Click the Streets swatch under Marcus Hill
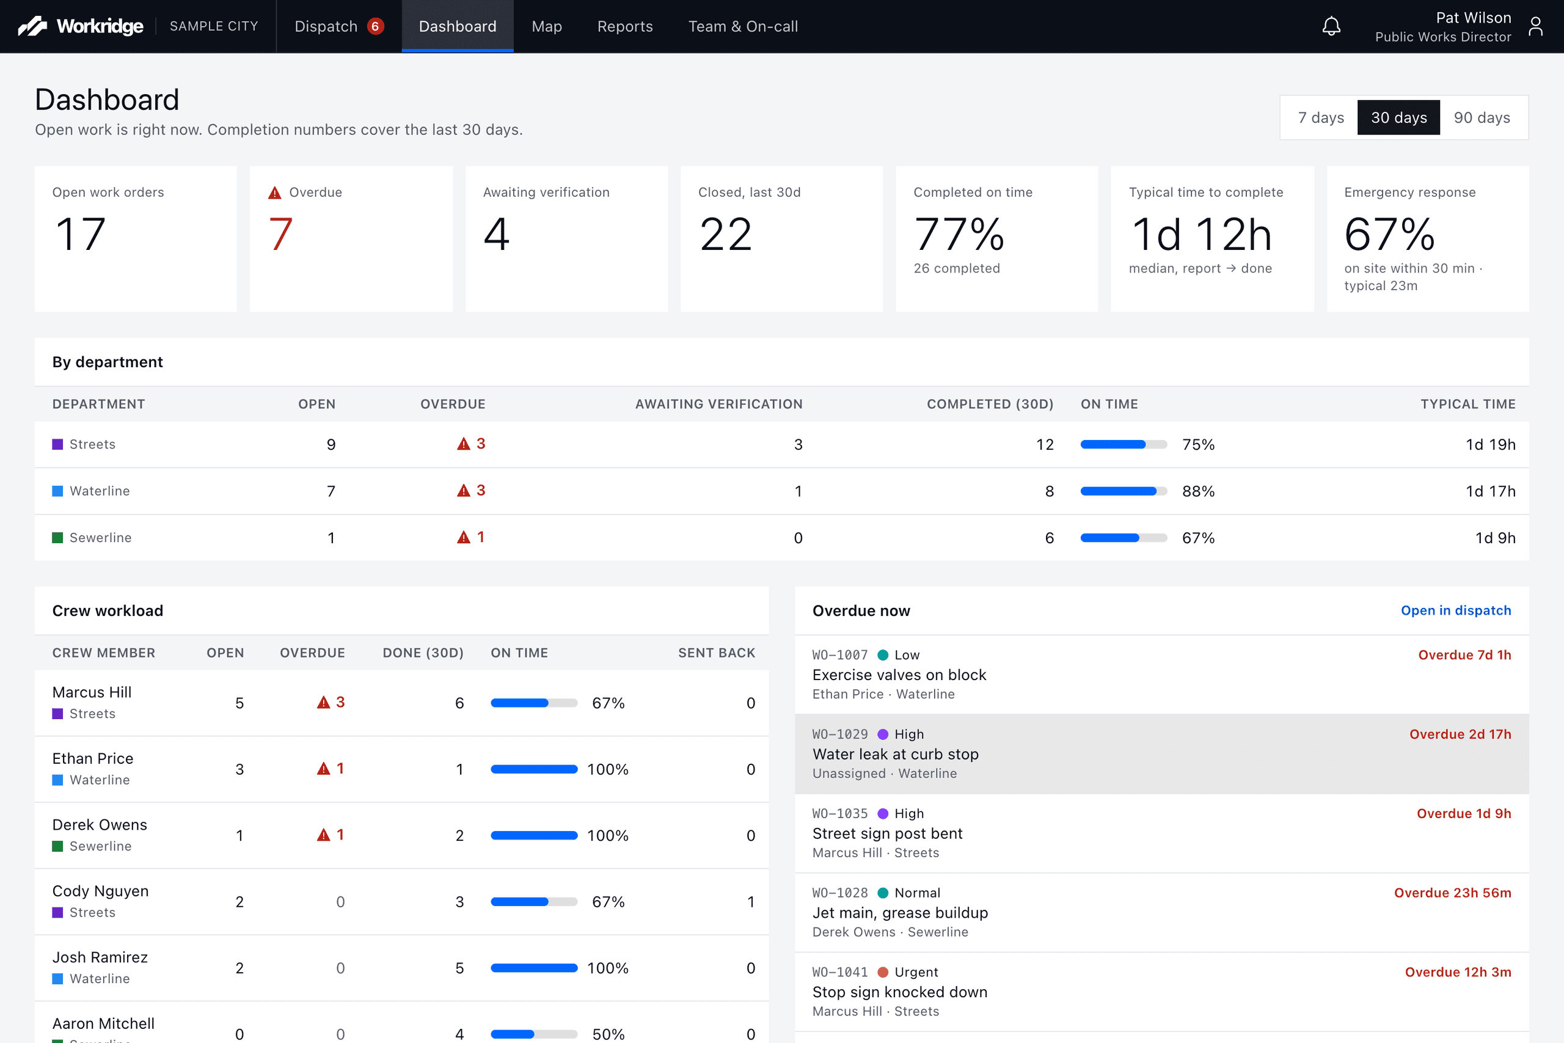Screen dimensions: 1564x1043 click(x=58, y=714)
